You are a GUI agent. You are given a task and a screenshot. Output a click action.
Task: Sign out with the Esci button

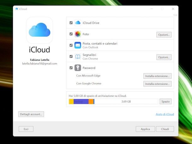pyautogui.click(x=26, y=129)
